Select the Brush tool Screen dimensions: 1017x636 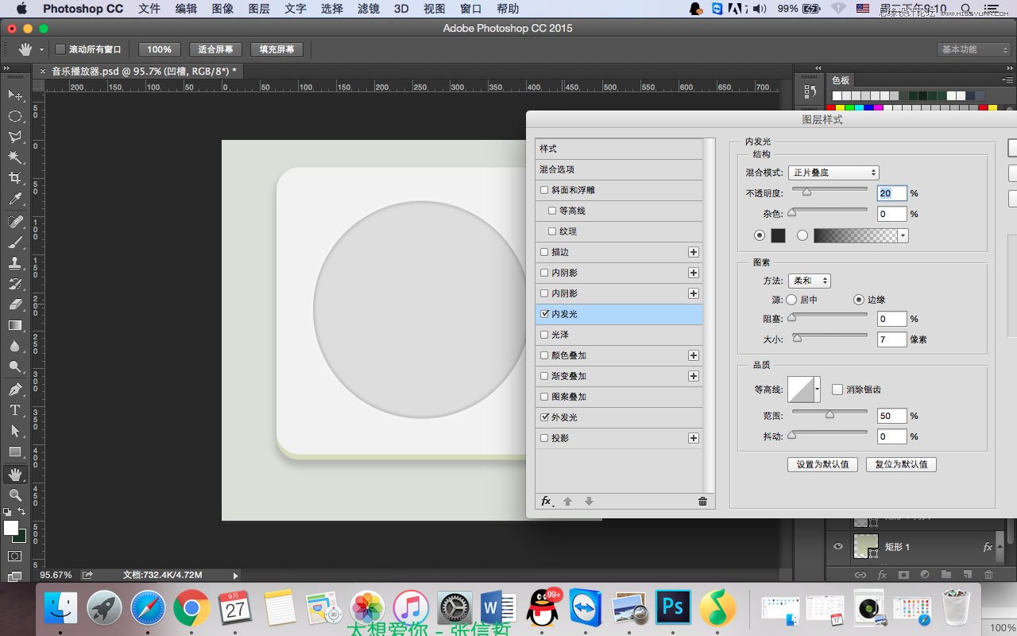pos(15,242)
